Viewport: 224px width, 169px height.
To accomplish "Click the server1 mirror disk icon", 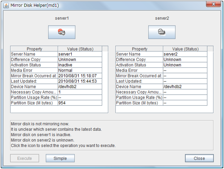I will [x=61, y=32].
